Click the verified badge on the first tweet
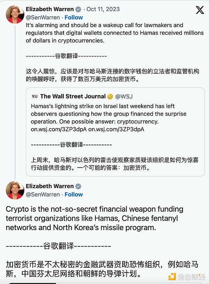Viewport: 209px width, 284px height. coord(78,9)
